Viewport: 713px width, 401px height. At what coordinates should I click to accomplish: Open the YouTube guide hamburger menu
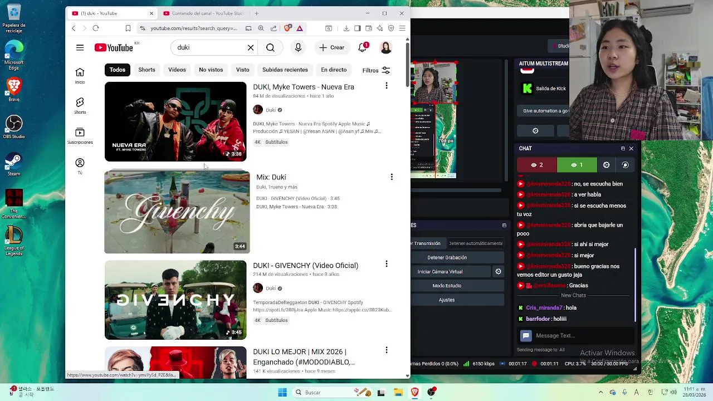(x=80, y=48)
